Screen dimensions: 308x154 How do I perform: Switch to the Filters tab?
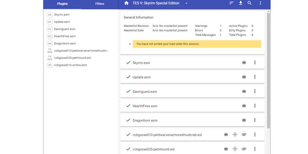click(100, 4)
